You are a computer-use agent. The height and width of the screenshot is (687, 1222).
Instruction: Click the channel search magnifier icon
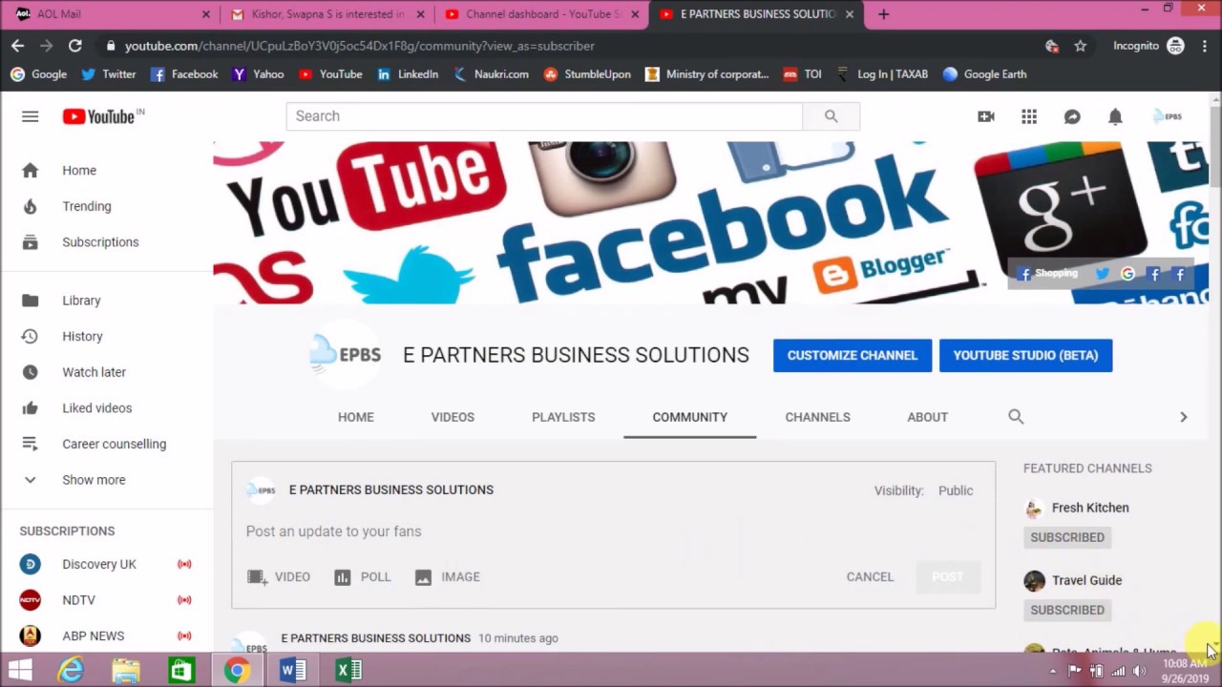pyautogui.click(x=1016, y=417)
